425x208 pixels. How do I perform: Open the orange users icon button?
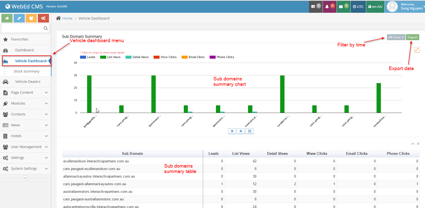tap(31, 18)
